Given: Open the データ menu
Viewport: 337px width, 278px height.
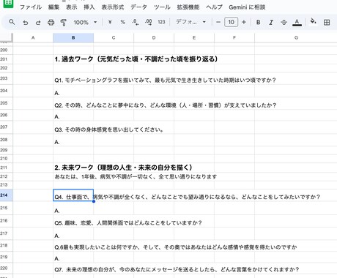Looking at the screenshot, I should (x=138, y=7).
